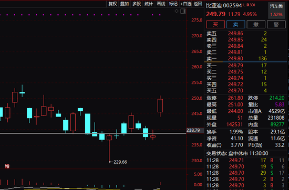Click the red 买 buy button
Viewport: 289px width, 190px height.
pos(215,24)
